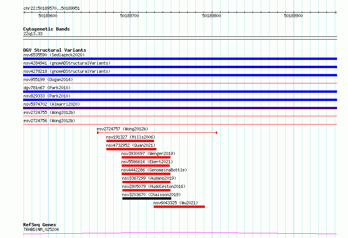The width and height of the screenshot is (348, 238).
Task: Open nsv4278218 (gnomADStructuralVariants) label
Action: (67, 71)
